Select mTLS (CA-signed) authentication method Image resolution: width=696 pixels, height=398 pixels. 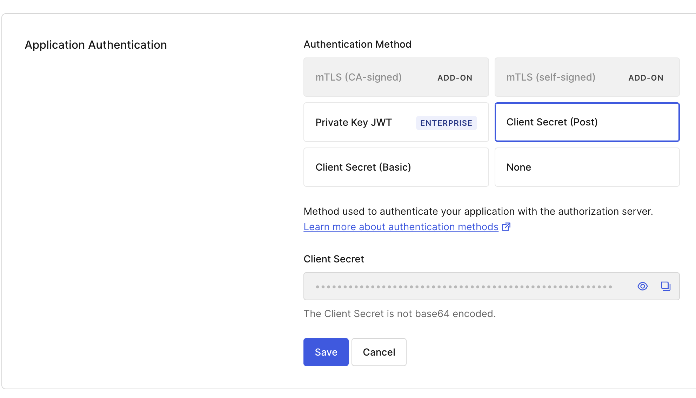point(396,77)
